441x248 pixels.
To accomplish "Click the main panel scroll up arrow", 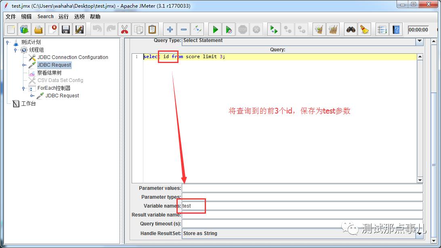I will [x=434, y=42].
